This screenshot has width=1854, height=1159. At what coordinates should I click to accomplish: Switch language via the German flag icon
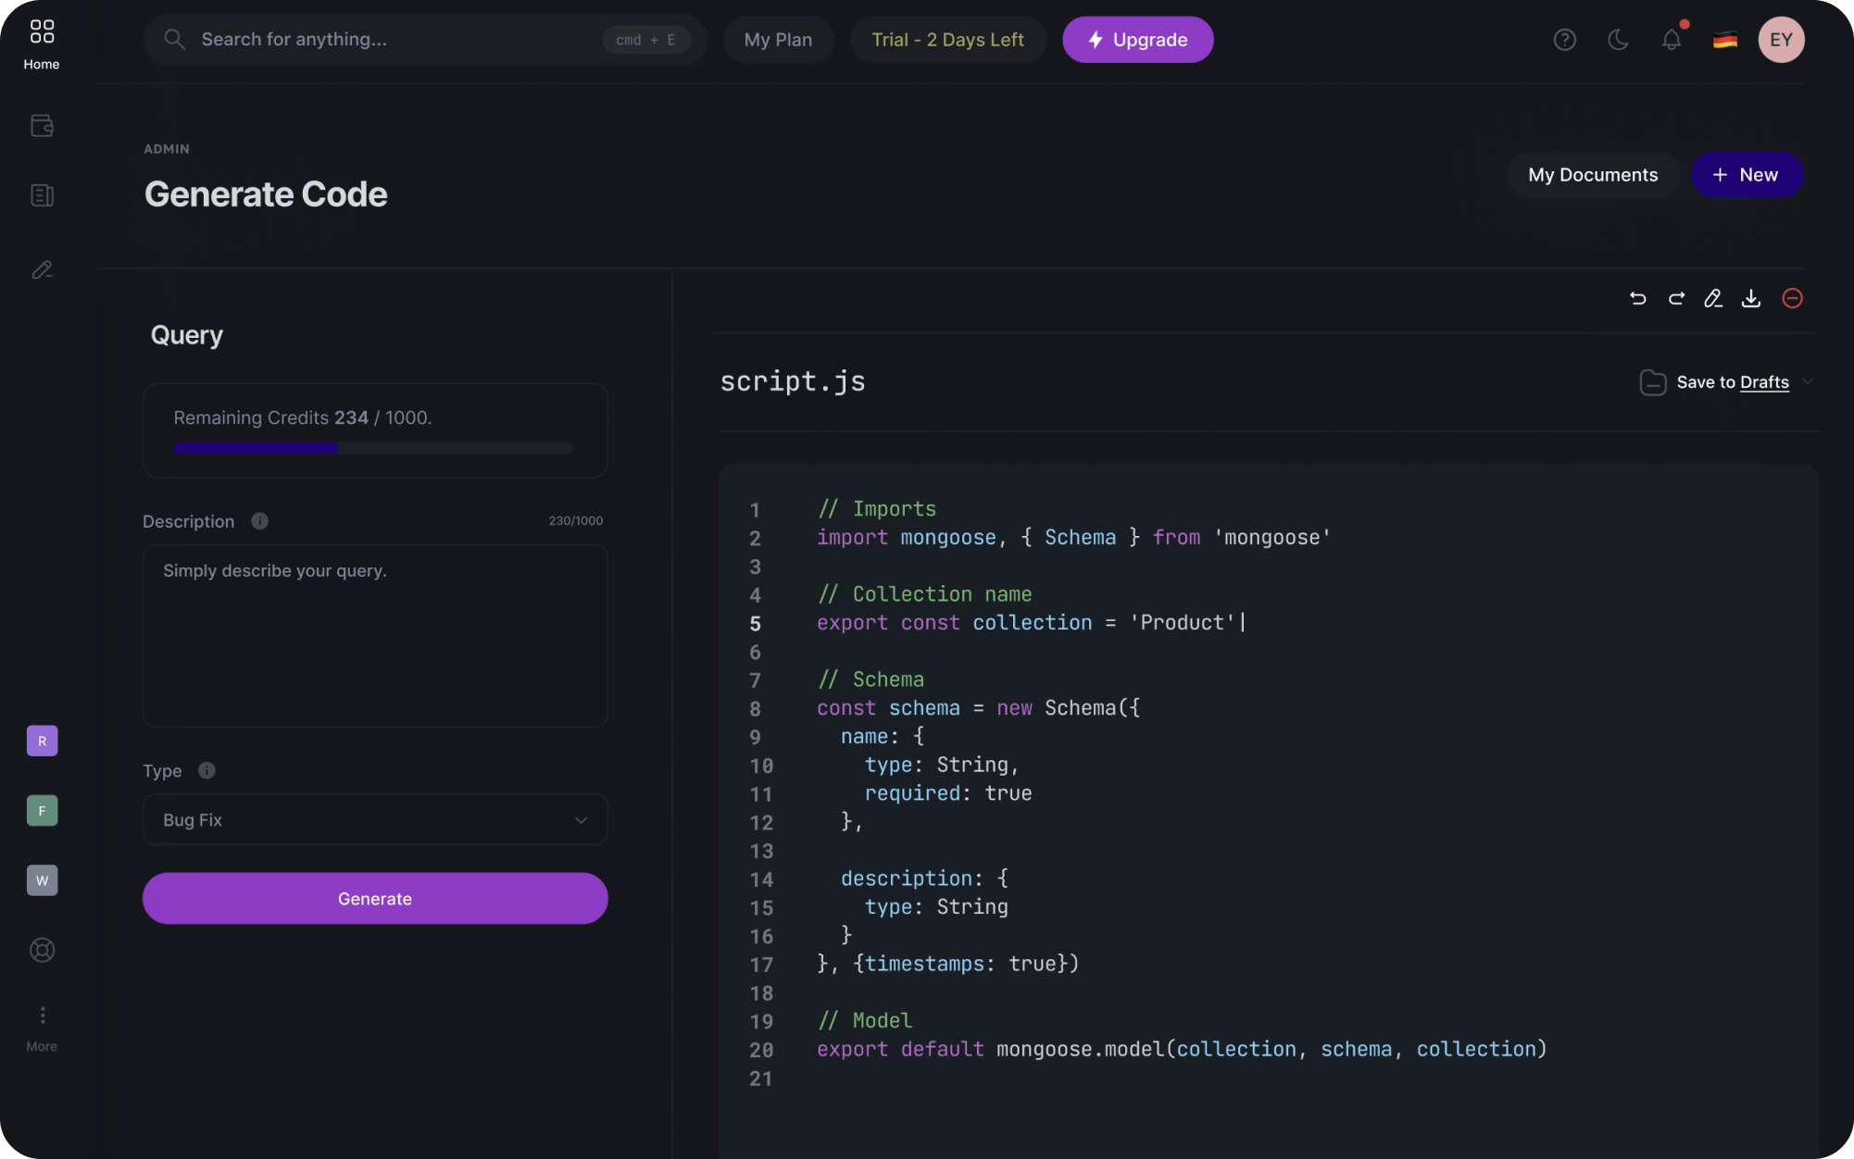click(1724, 39)
